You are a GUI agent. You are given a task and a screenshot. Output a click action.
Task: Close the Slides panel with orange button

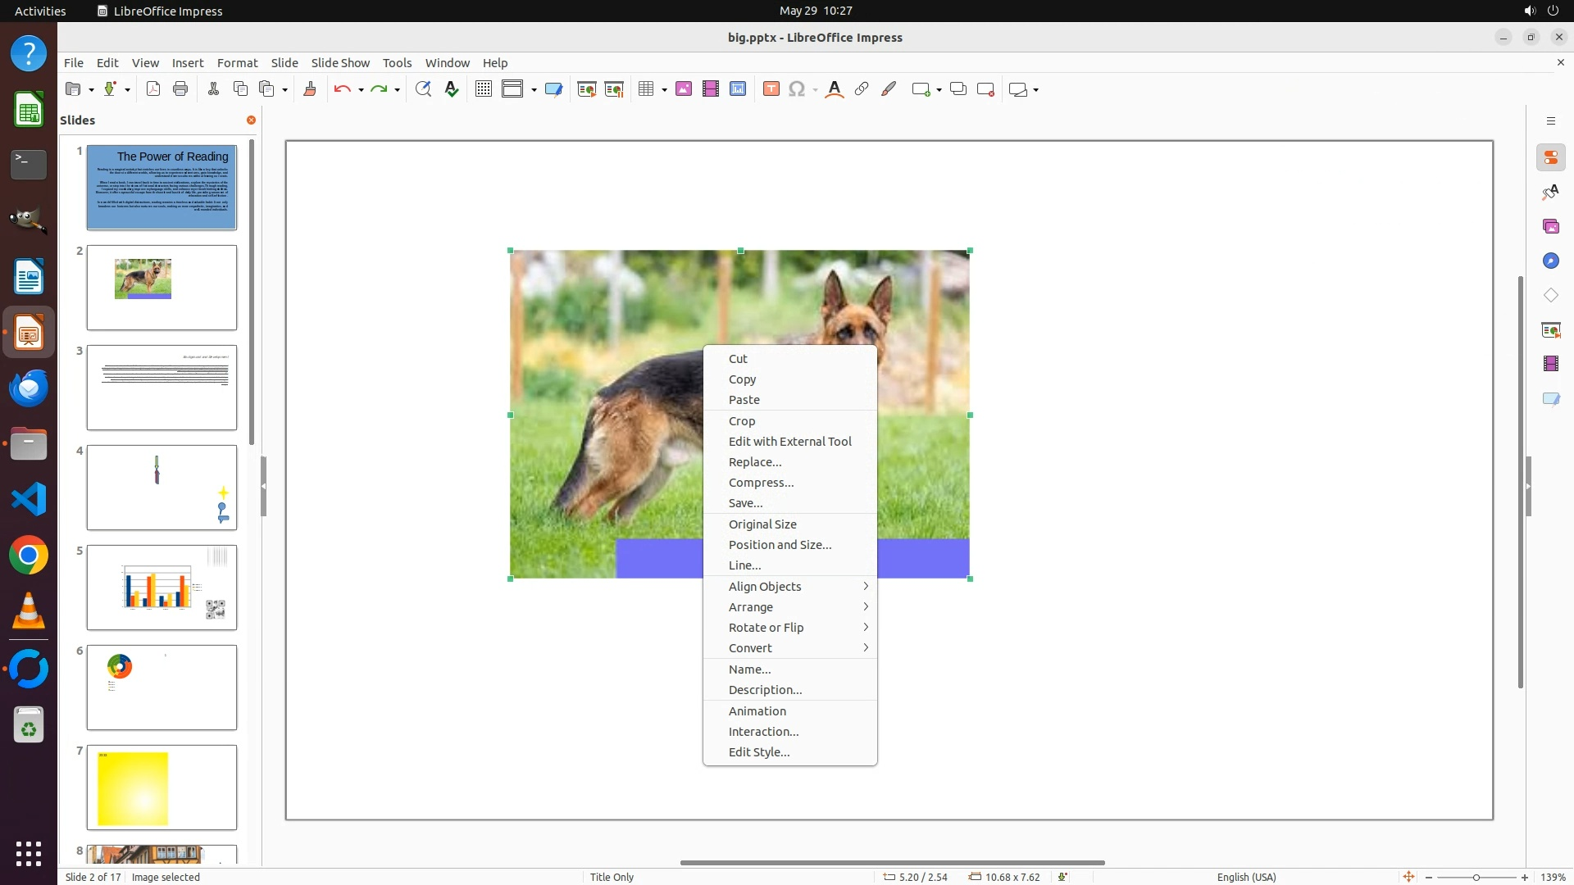pyautogui.click(x=251, y=120)
